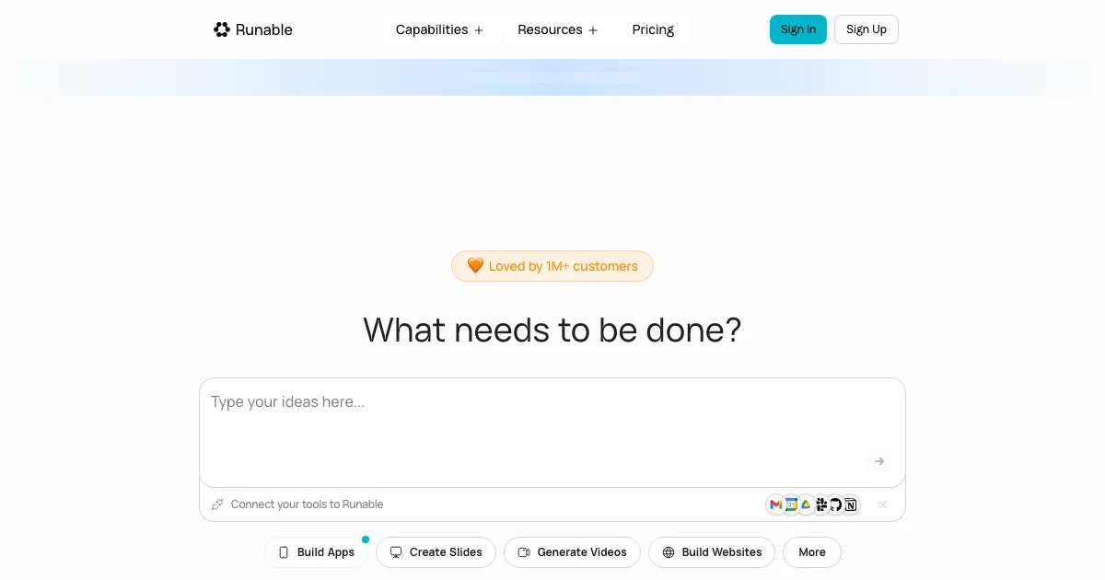The image size is (1105, 580).
Task: Select the Build Websites option
Action: click(x=712, y=552)
